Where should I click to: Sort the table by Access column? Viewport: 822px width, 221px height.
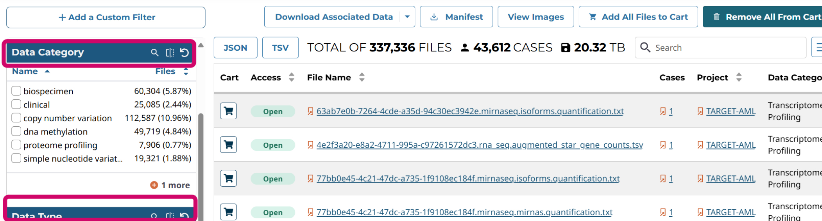click(292, 77)
